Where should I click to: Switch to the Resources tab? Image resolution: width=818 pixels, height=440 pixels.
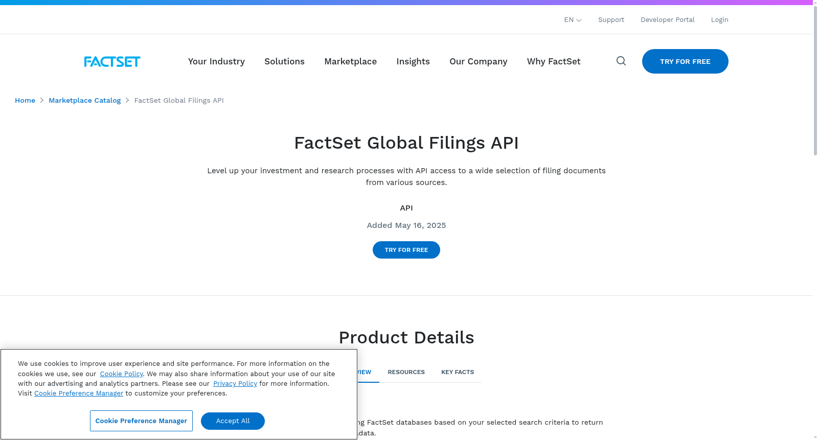pyautogui.click(x=406, y=372)
